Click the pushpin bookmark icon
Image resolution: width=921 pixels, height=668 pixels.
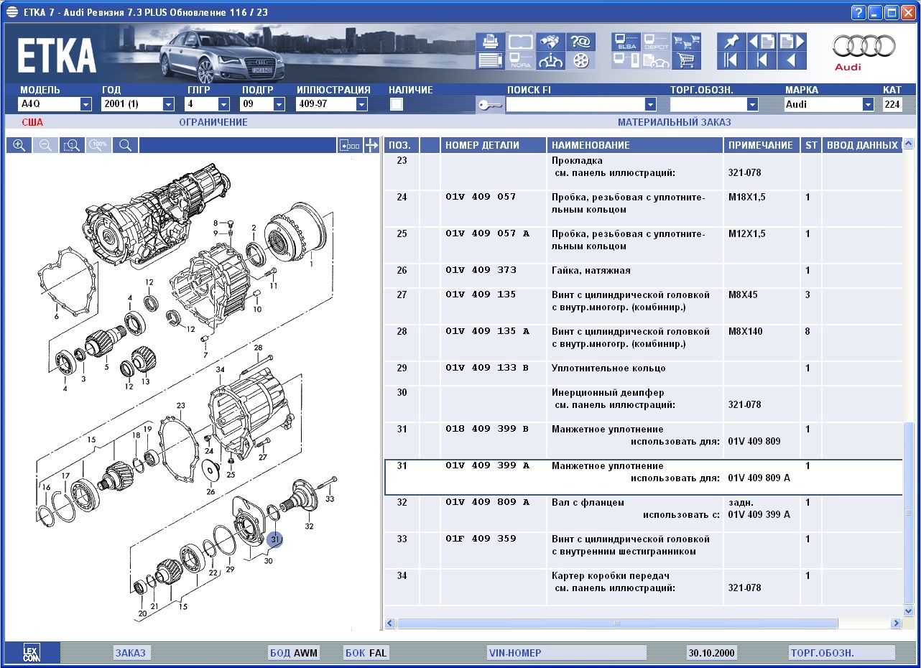coord(731,42)
